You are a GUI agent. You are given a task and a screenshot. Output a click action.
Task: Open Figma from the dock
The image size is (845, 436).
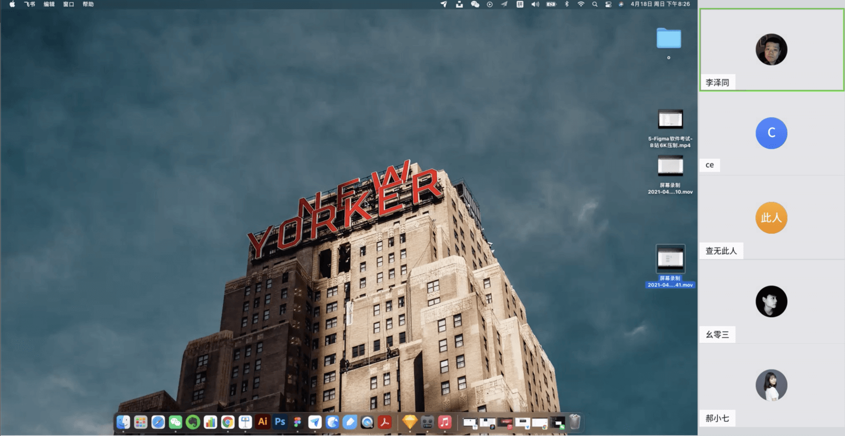pos(298,422)
